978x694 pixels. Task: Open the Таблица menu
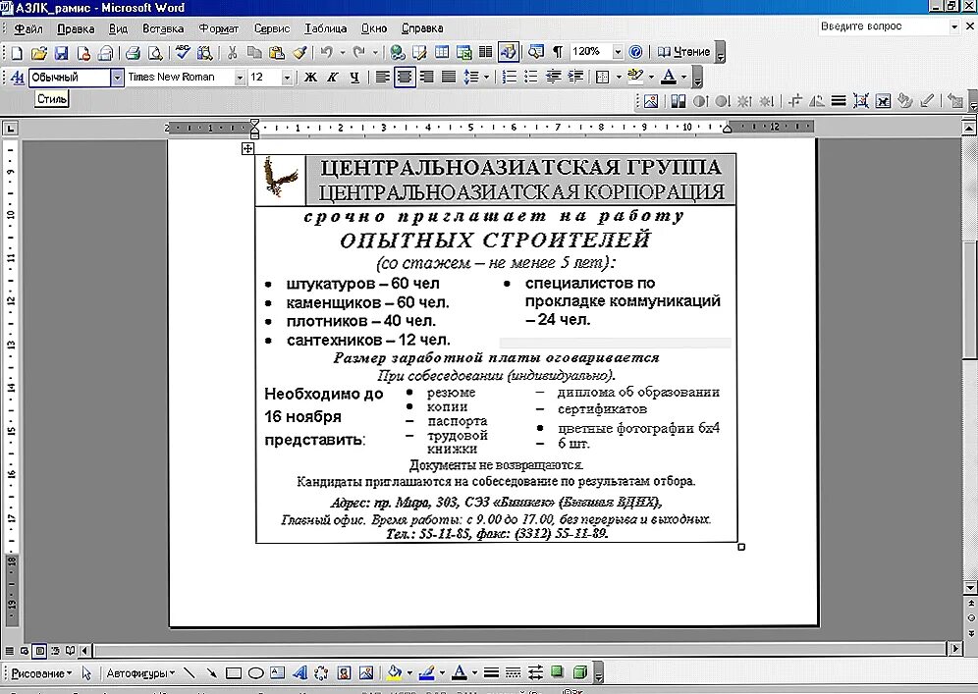point(326,28)
